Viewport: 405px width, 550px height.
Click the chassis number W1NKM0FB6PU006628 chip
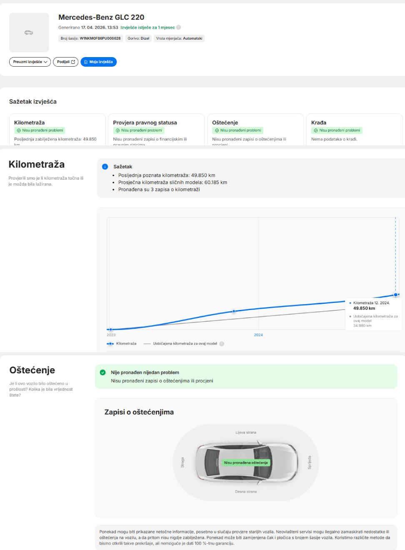[90, 38]
